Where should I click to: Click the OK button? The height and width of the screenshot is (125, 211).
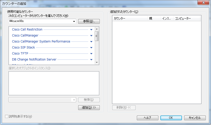pyautogui.click(x=171, y=118)
